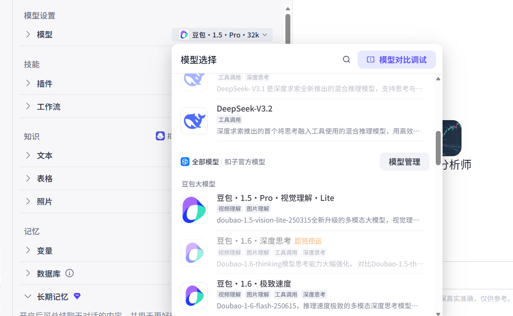Screen dimensions: 513x316
Task: Open the 豆包·1.5·Pro·32k model dropdown
Action: 222,35
